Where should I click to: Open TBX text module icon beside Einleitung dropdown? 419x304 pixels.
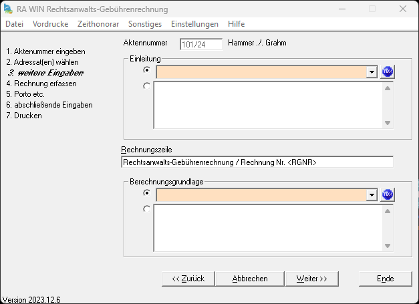pyautogui.click(x=387, y=71)
